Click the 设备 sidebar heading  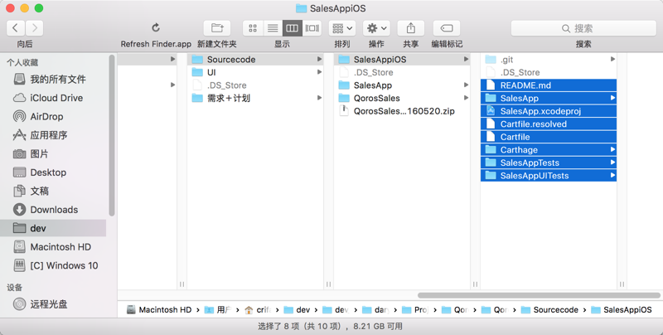pos(14,288)
